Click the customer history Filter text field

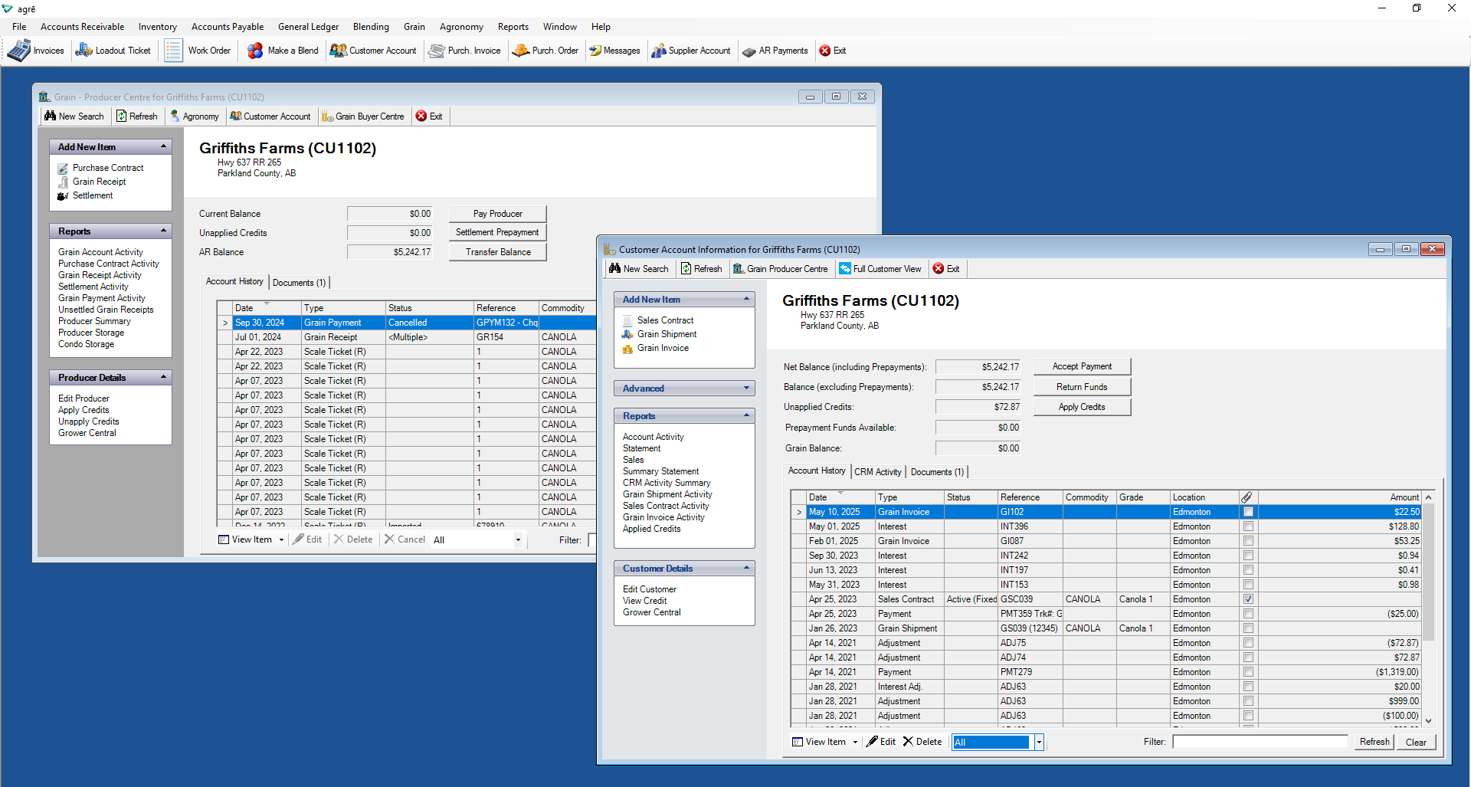pyautogui.click(x=1259, y=742)
